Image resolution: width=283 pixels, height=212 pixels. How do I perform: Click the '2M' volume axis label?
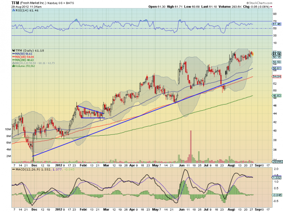tap(8, 156)
